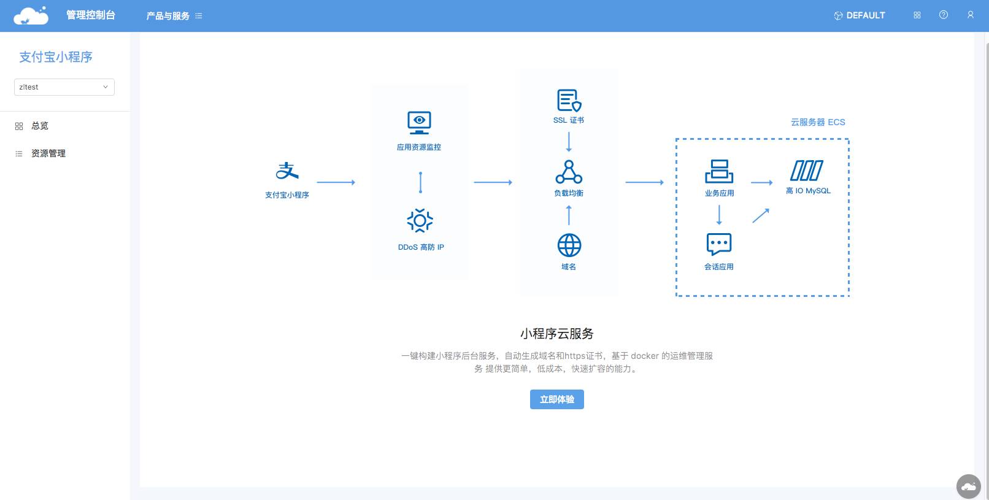This screenshot has width=989, height=500.
Task: Open the DEFAULT workspace selector
Action: [x=860, y=15]
